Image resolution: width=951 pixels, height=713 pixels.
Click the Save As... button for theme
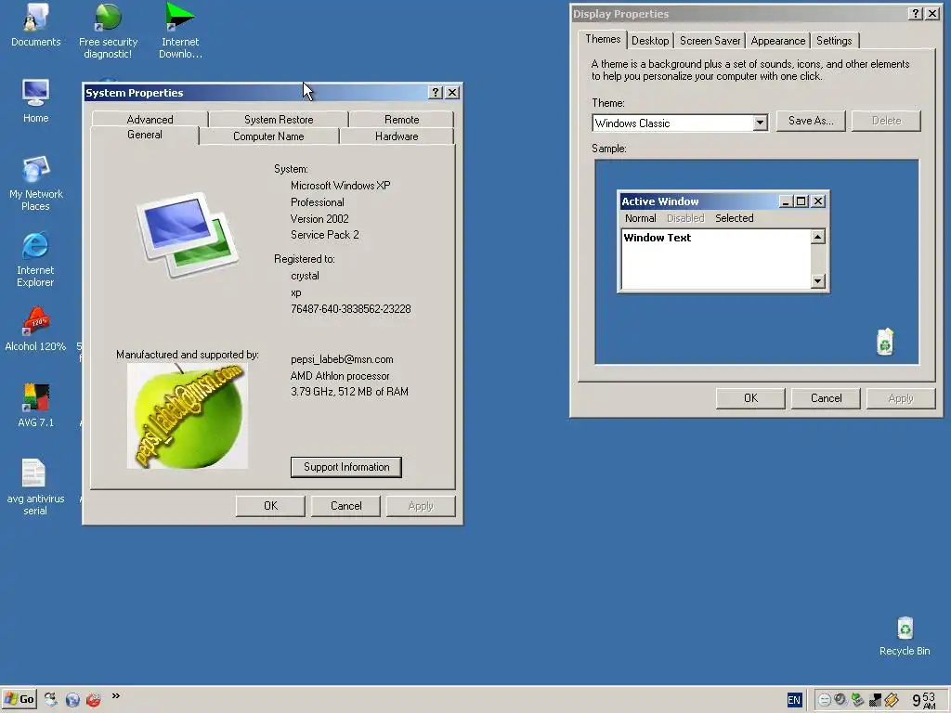(811, 121)
